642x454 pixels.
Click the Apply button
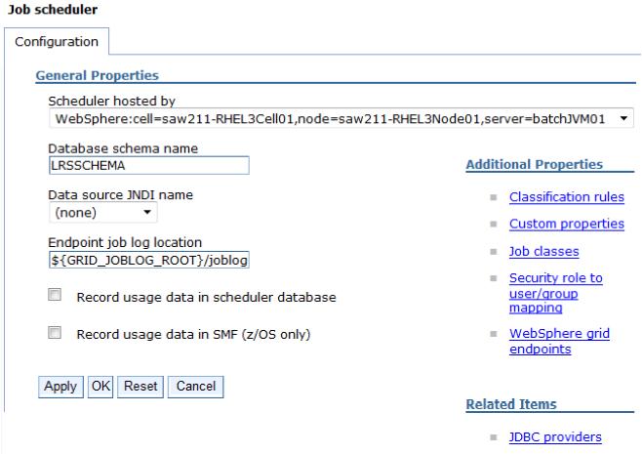click(x=60, y=387)
